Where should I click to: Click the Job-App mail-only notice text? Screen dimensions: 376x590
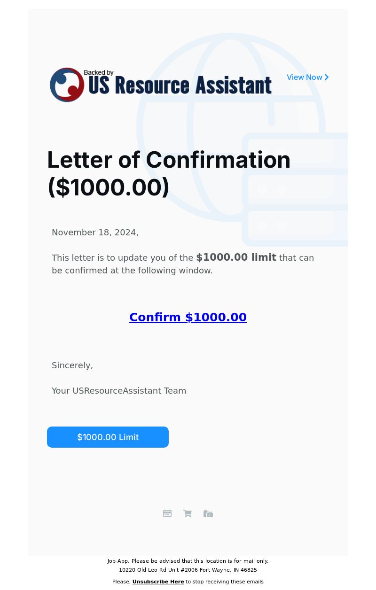[x=188, y=561]
